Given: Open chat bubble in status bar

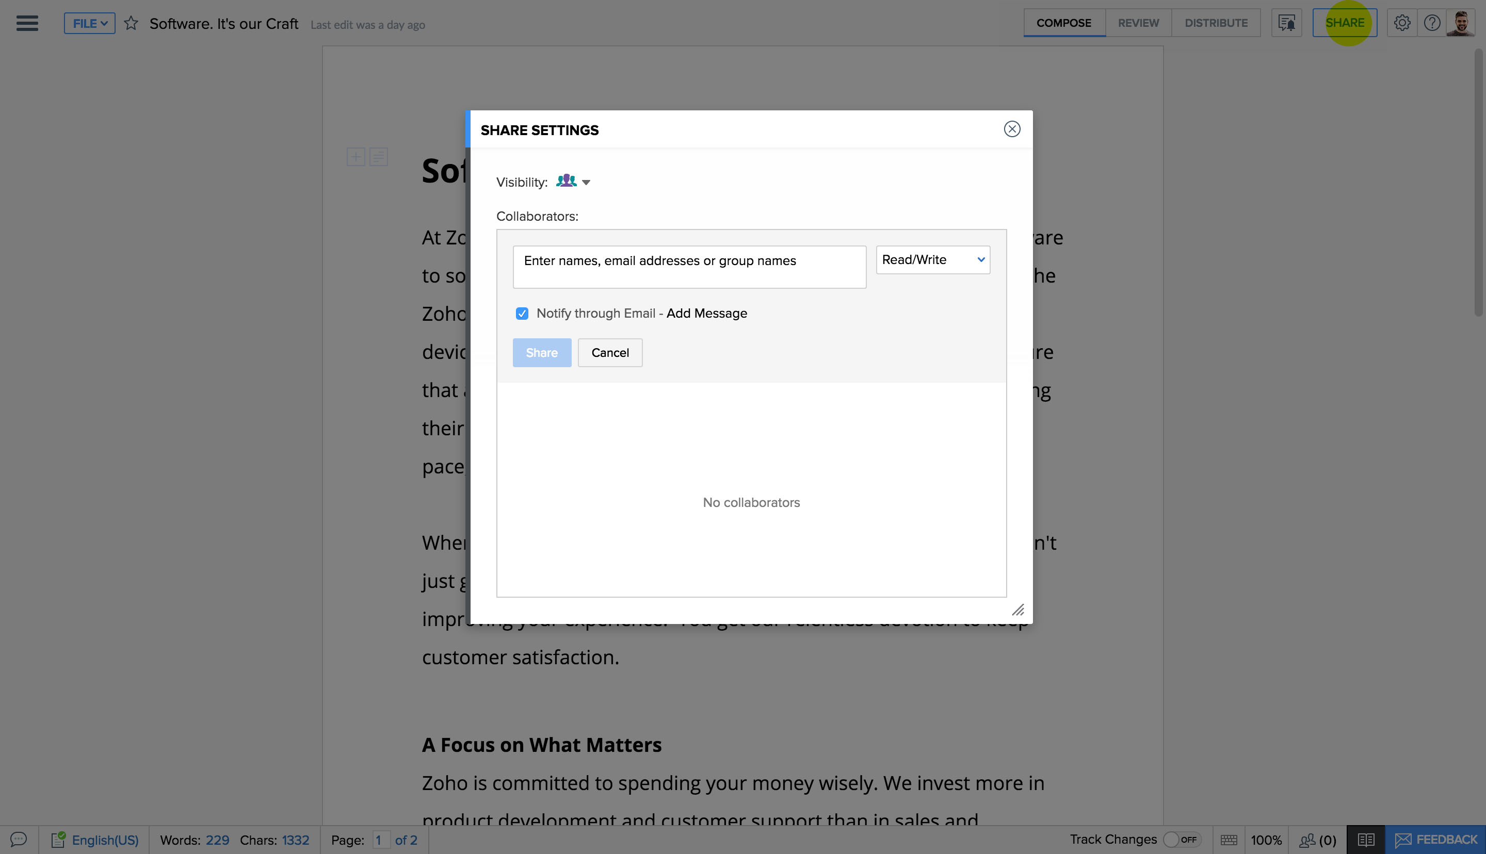Looking at the screenshot, I should coord(18,840).
